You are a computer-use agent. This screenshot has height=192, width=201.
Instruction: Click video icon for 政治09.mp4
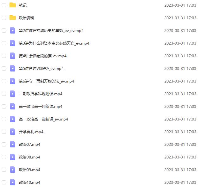click(13, 170)
